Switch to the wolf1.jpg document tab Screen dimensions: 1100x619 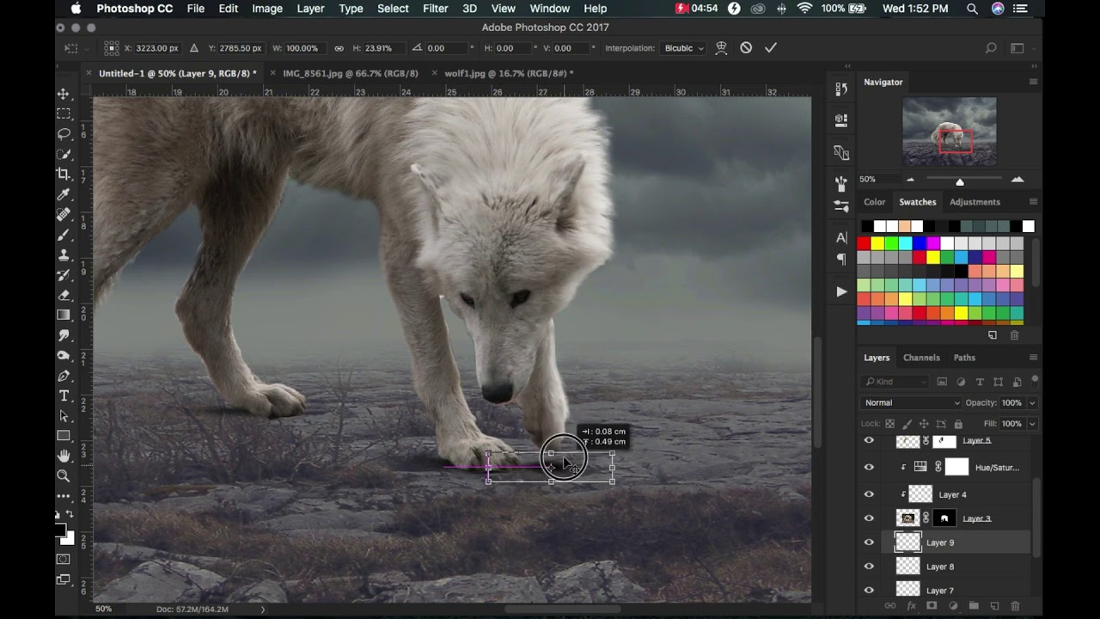(509, 74)
